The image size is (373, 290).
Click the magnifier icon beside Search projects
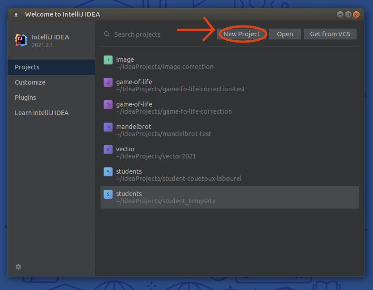click(x=107, y=34)
